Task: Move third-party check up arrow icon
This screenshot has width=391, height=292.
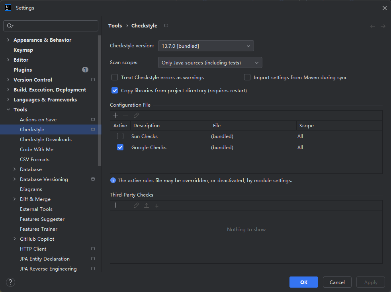Action: (x=147, y=205)
